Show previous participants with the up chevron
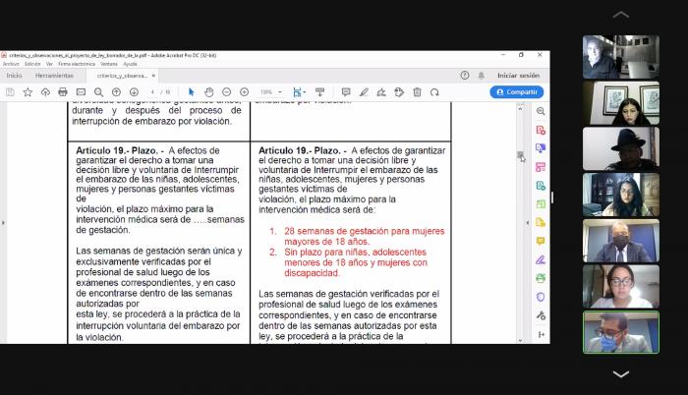Screen dimensions: 688x395 (620, 15)
